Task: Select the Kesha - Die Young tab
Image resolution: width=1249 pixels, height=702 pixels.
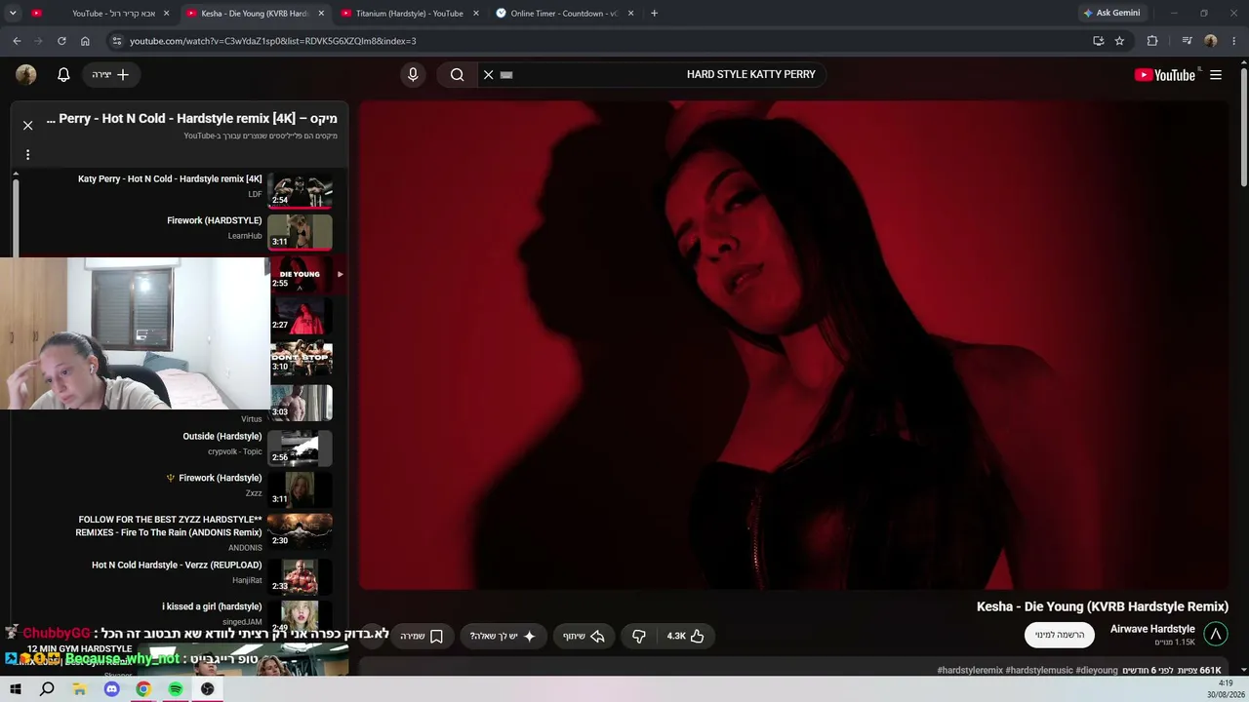Action: pos(255,14)
